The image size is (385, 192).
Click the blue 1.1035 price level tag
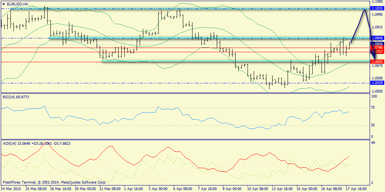(x=378, y=8)
